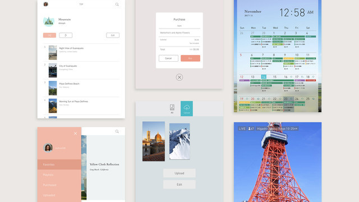Image resolution: width=359 pixels, height=202 pixels.
Task: Select the highlighted Upload cloud tab
Action: (187, 108)
